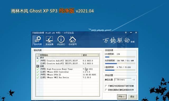Open the 关注我们 info tab
Viewport: 169px width, 101px height.
(x=61, y=41)
